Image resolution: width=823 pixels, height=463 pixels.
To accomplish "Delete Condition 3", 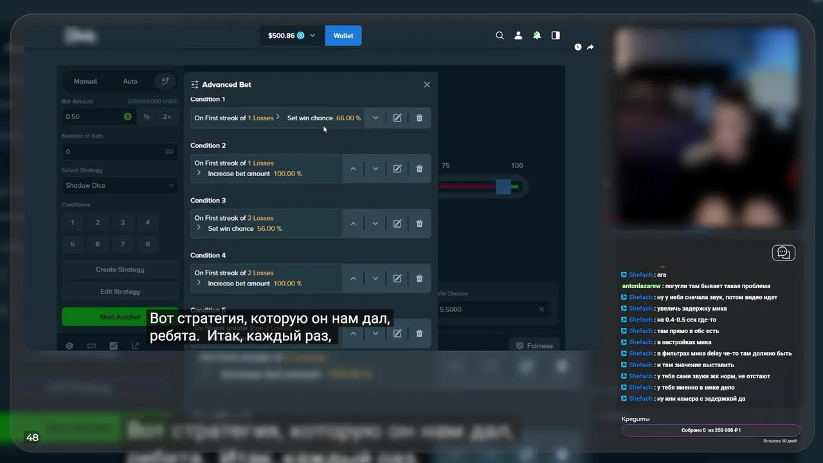I will coord(419,223).
